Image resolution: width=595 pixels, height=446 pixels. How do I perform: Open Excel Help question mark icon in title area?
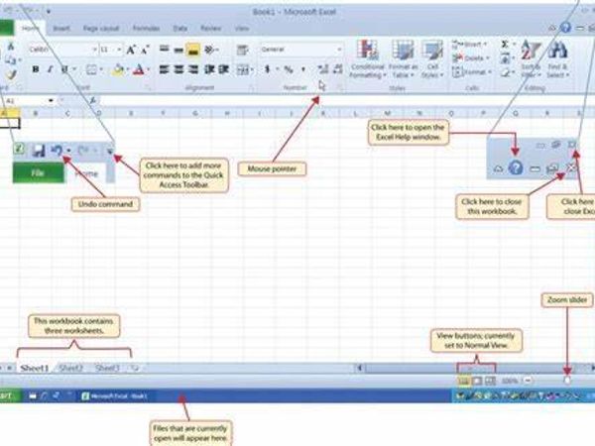(x=565, y=28)
